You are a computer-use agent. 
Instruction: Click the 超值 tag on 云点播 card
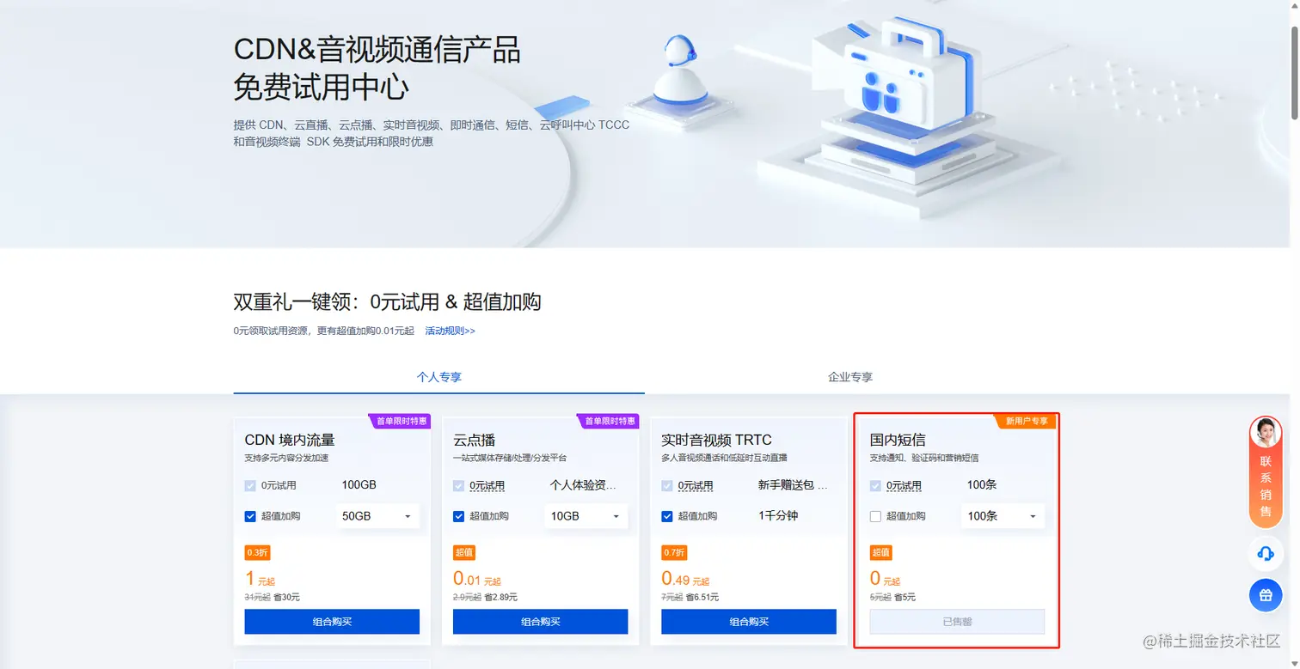464,552
